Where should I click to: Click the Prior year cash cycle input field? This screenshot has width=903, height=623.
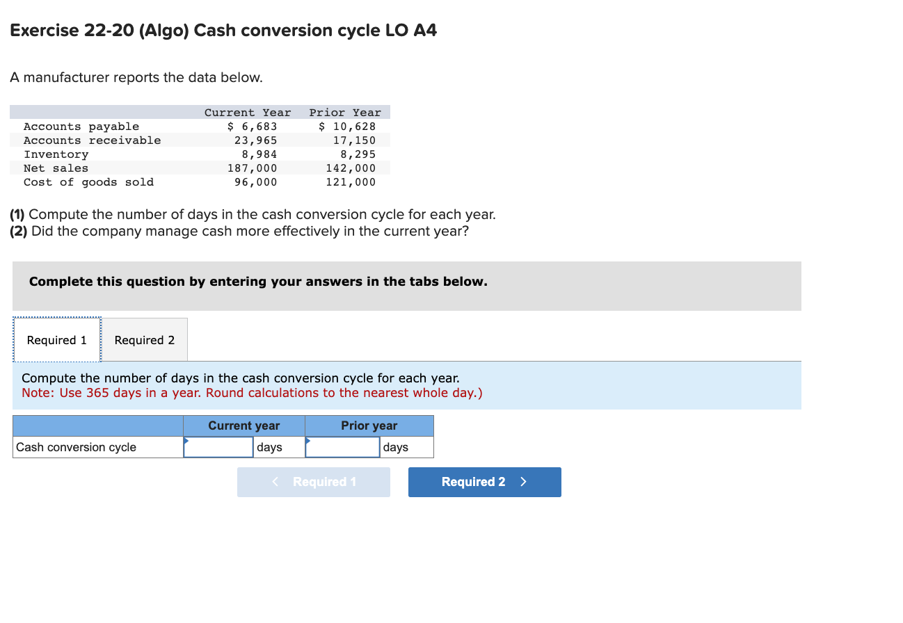tap(342, 447)
